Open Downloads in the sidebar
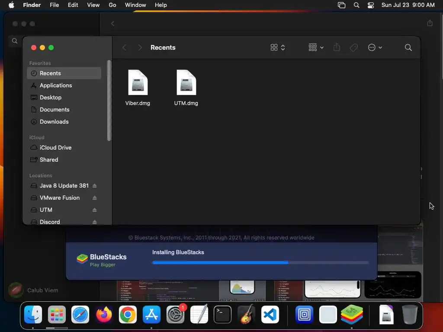This screenshot has height=332, width=443. (64, 121)
